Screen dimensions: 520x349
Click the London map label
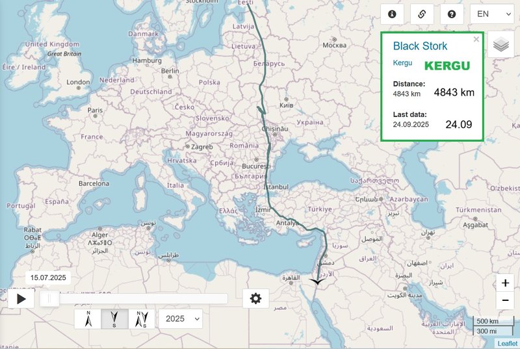[x=78, y=82]
